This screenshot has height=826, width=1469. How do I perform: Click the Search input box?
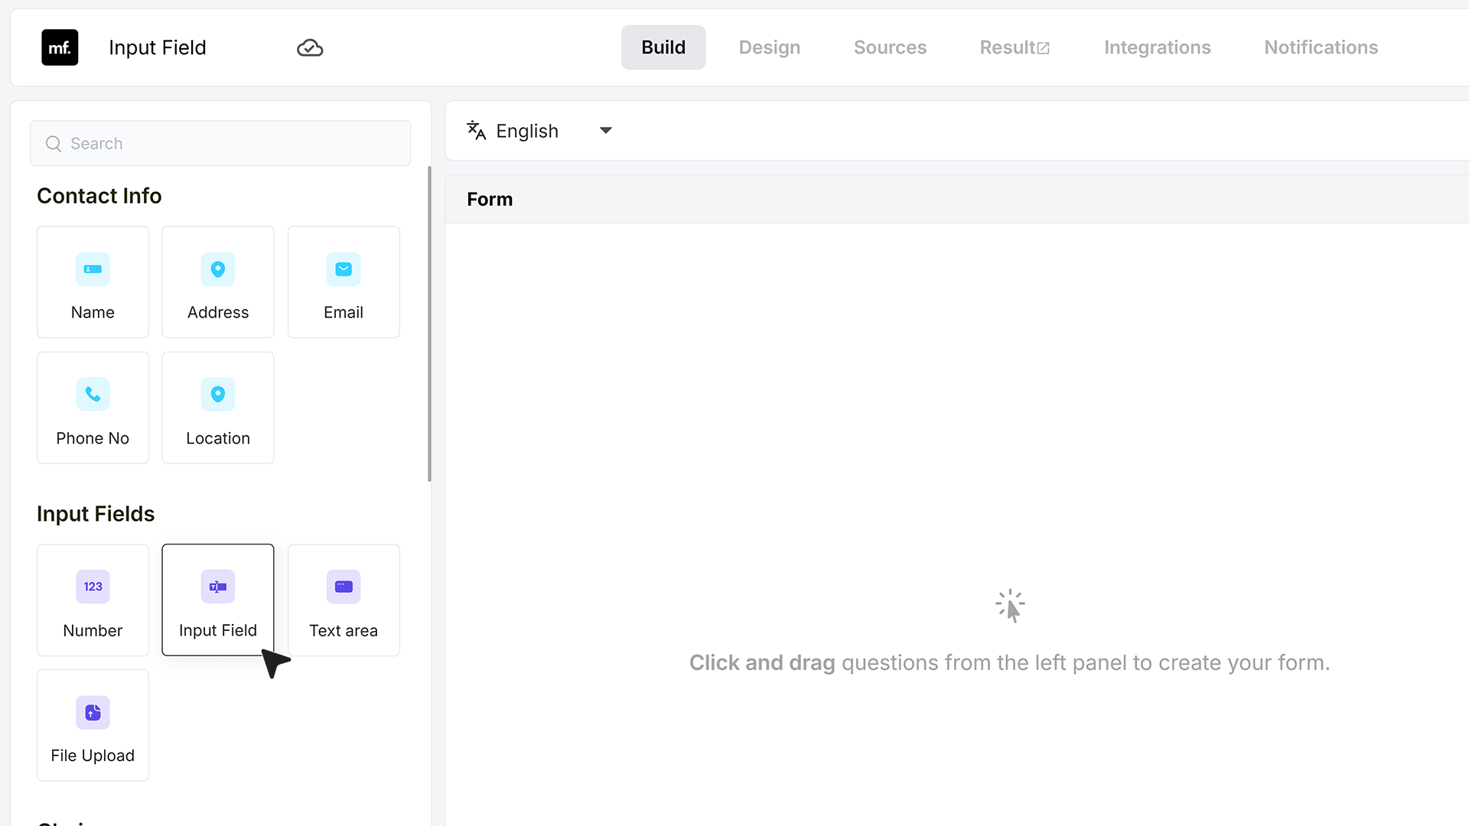220,144
